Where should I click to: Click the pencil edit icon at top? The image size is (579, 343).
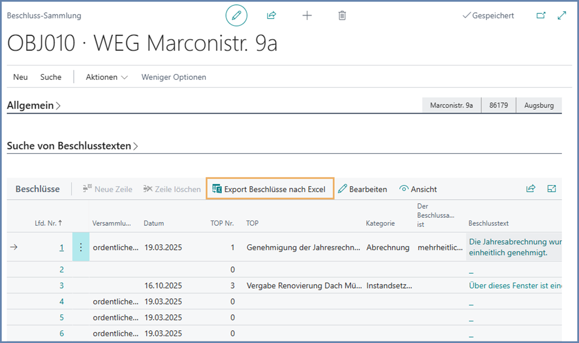[x=236, y=15]
